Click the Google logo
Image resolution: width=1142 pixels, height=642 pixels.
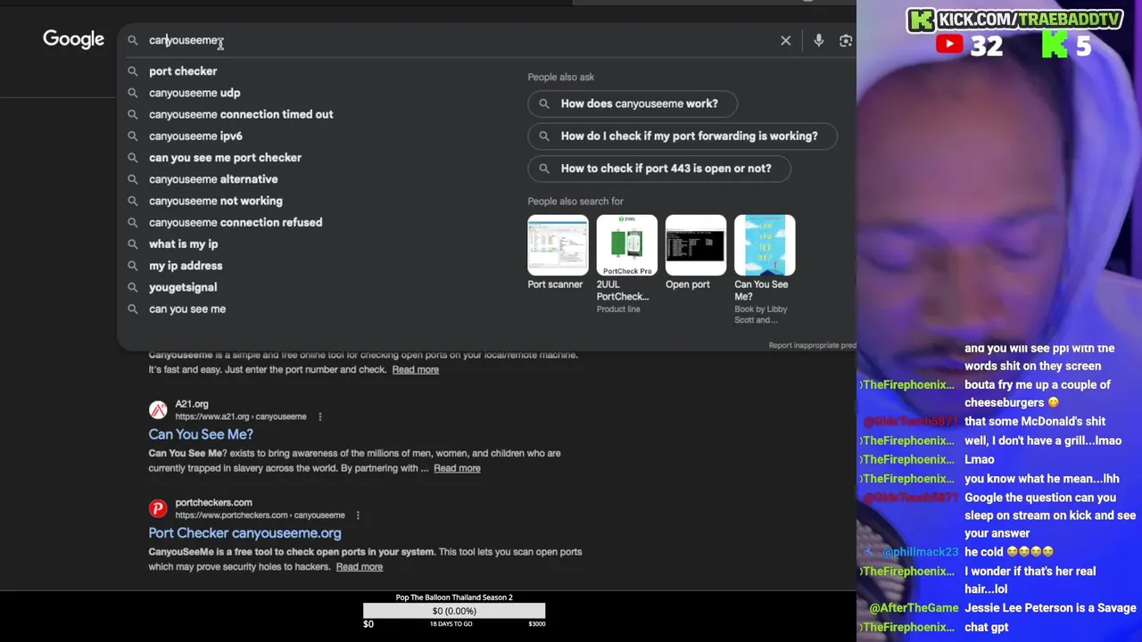click(x=73, y=39)
